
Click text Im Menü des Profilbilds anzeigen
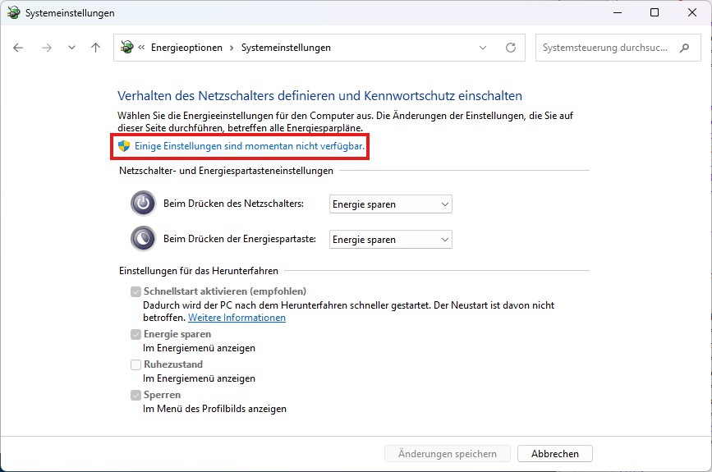point(214,409)
